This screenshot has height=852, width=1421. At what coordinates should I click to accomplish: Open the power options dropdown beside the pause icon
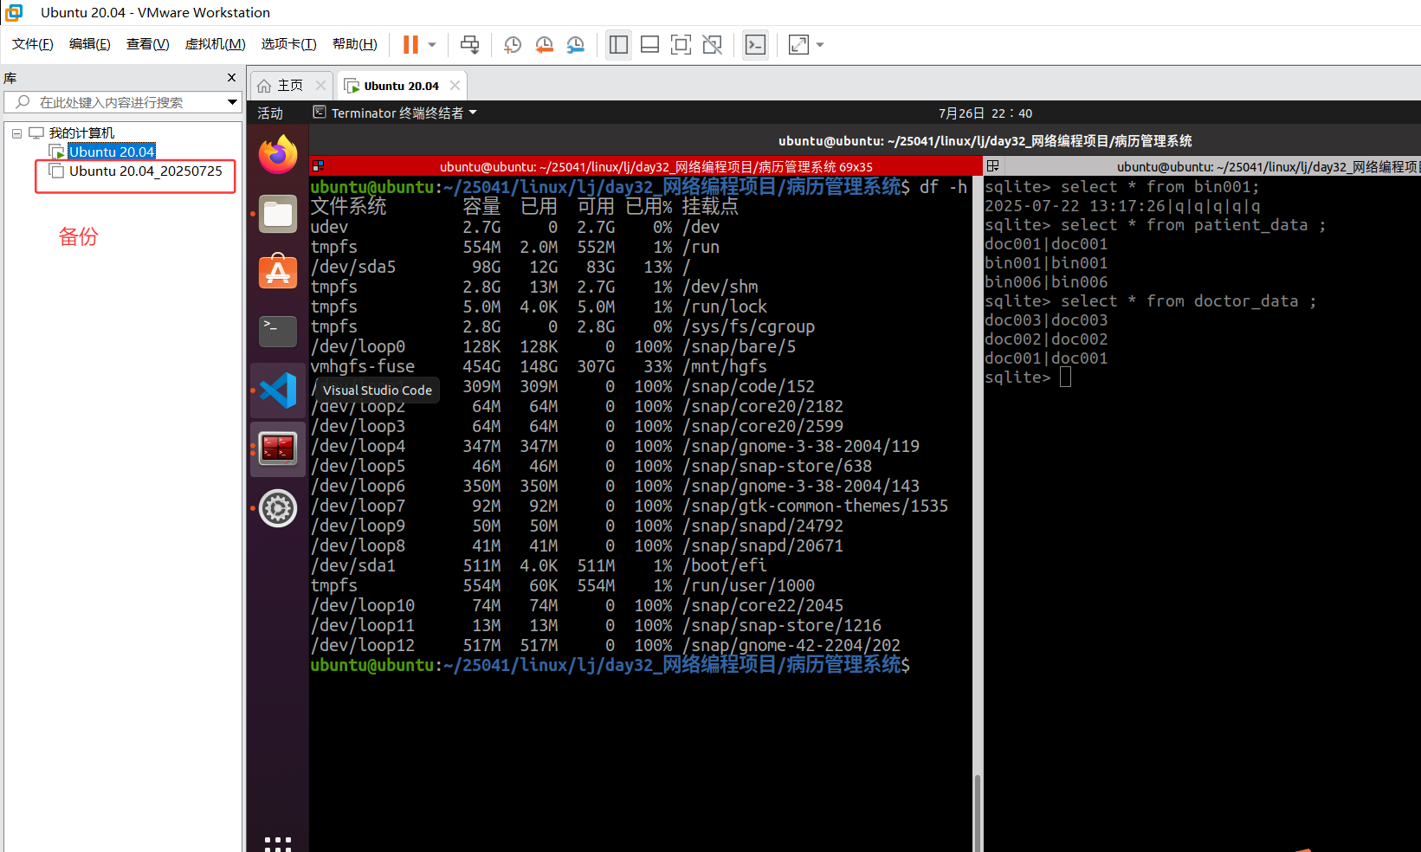coord(432,44)
